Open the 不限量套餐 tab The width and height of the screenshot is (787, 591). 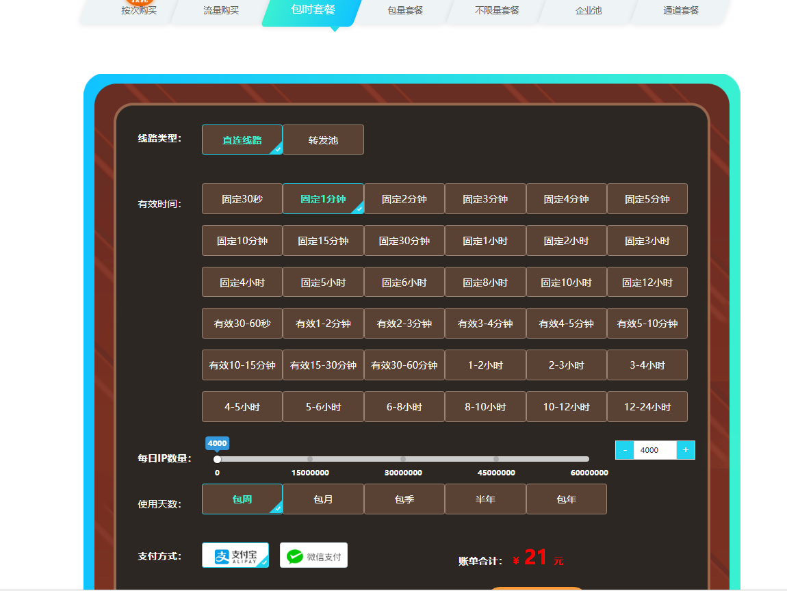[x=497, y=10]
